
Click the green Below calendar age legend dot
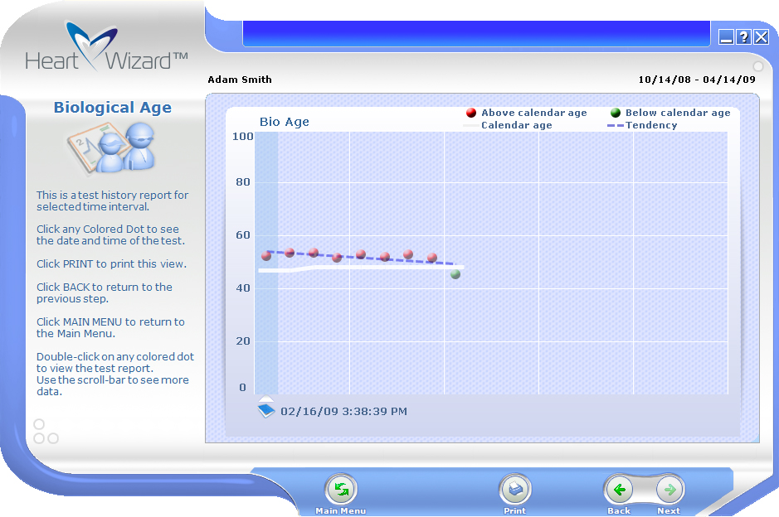pos(615,113)
